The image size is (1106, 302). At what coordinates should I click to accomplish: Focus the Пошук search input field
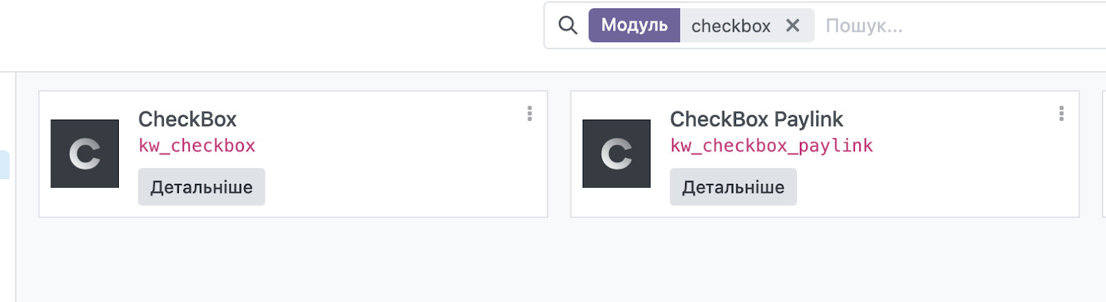[x=961, y=26]
